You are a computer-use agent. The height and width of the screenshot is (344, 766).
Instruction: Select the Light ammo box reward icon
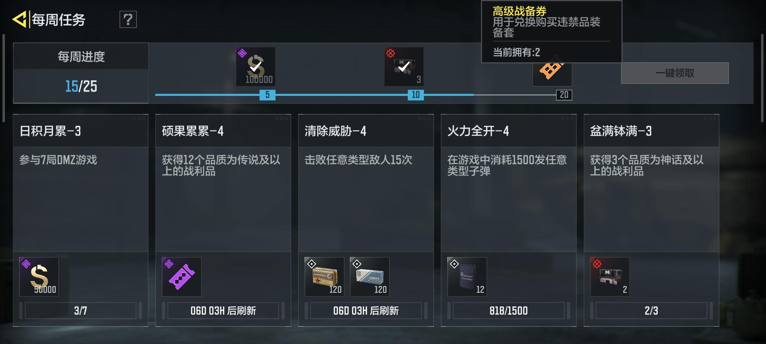coord(369,276)
